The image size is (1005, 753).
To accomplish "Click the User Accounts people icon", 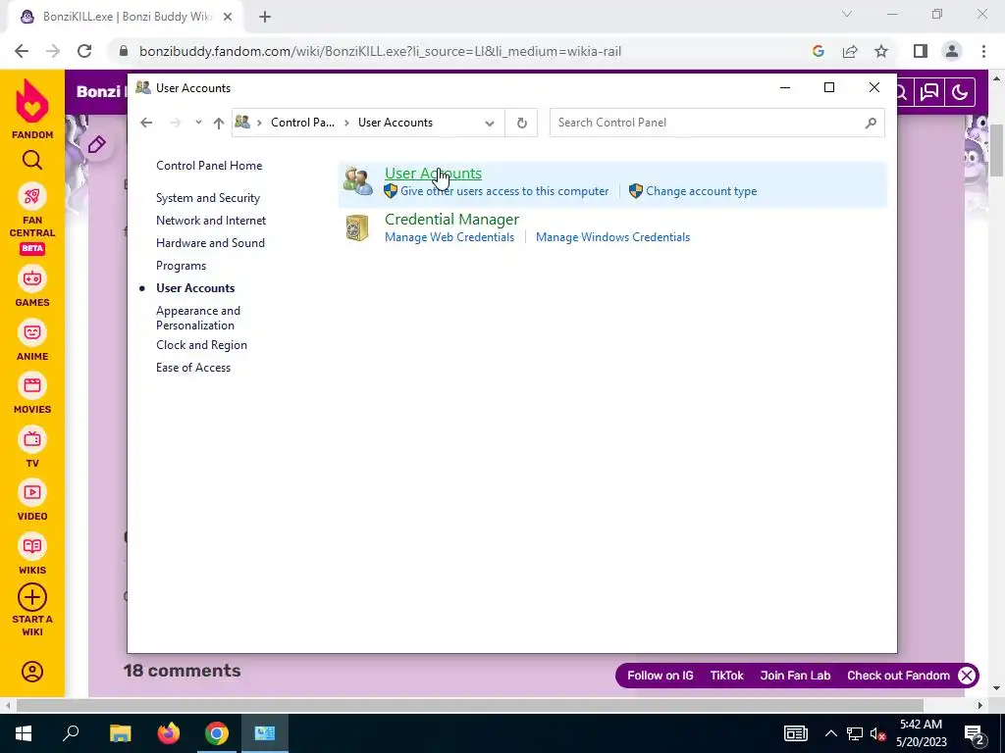I will [x=357, y=181].
